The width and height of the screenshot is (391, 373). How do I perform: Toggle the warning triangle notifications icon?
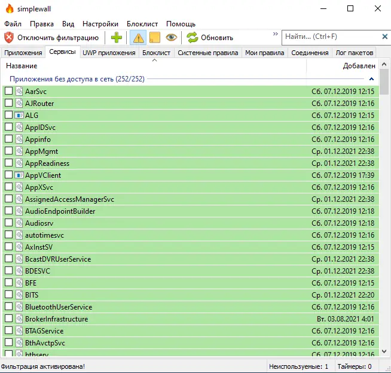pyautogui.click(x=138, y=38)
